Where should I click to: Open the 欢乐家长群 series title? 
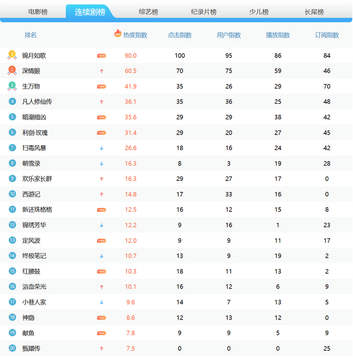(x=37, y=179)
